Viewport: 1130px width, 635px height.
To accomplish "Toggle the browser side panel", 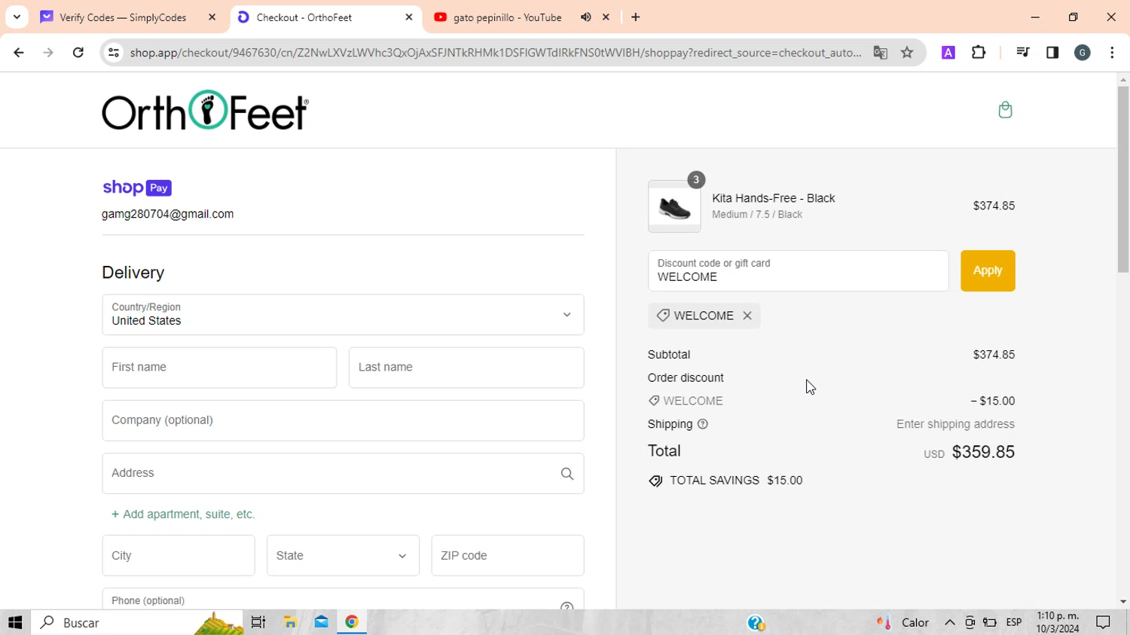I will 1052,53.
